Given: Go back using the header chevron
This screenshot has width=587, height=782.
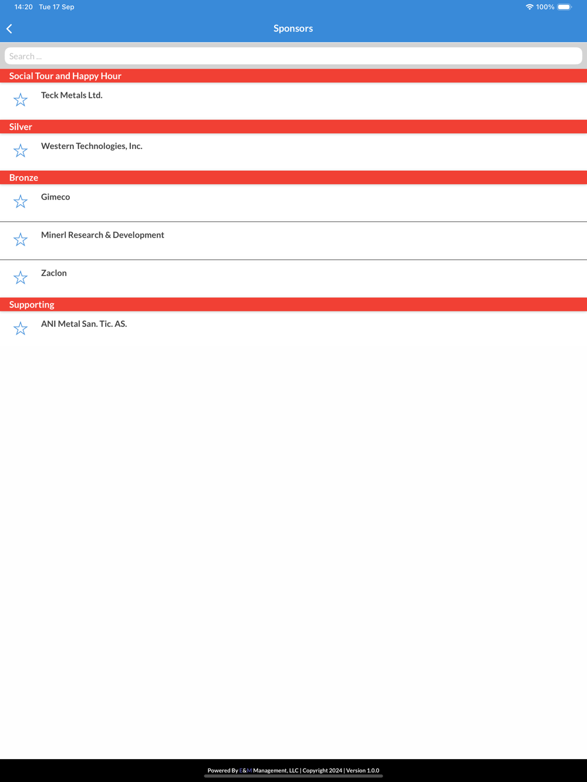Looking at the screenshot, I should click(9, 29).
